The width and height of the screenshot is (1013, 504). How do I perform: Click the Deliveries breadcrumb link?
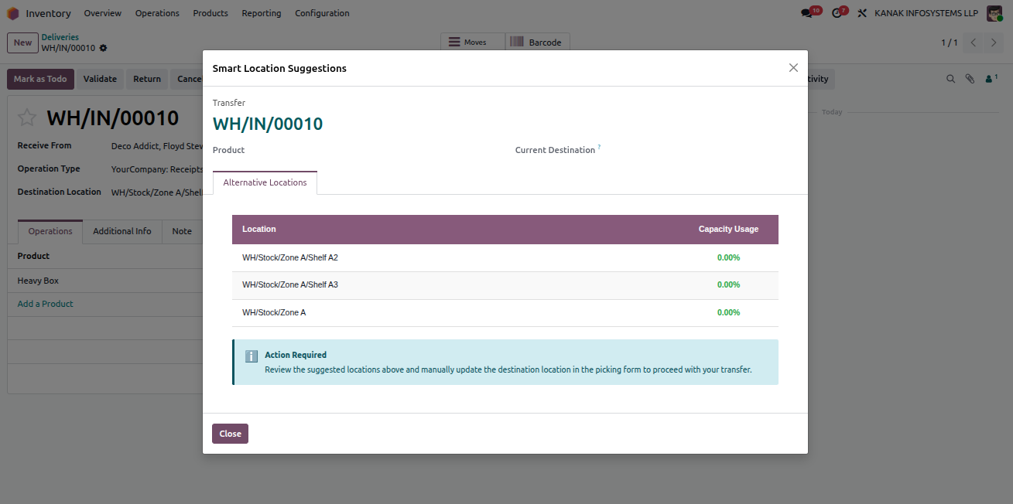(x=60, y=37)
